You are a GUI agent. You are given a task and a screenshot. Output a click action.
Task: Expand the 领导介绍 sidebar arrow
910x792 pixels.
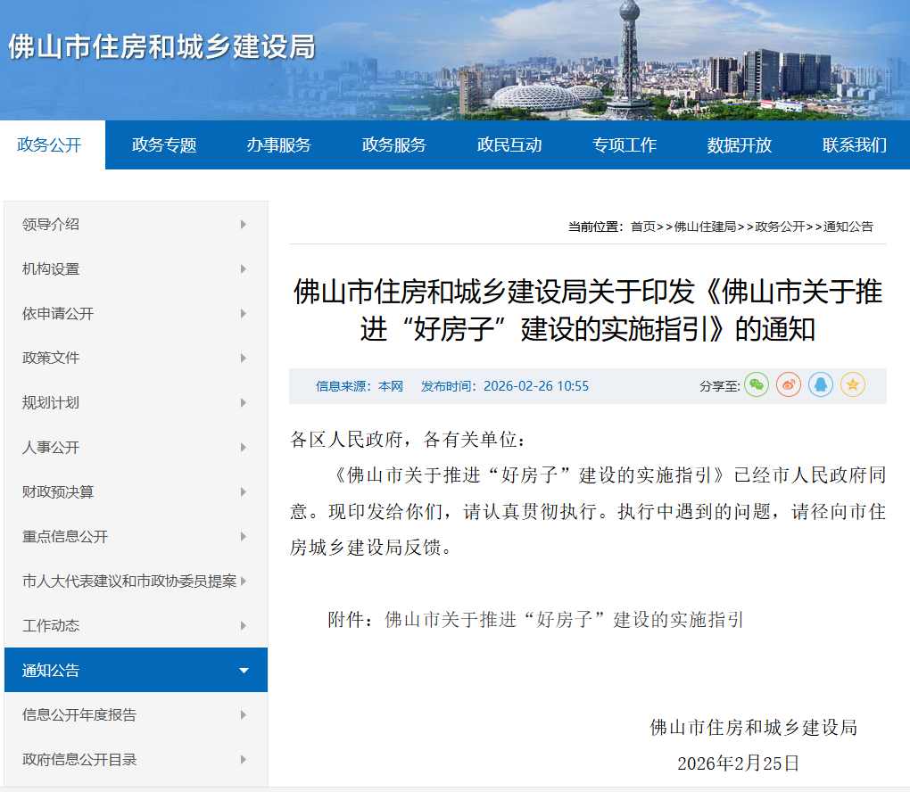pos(243,224)
